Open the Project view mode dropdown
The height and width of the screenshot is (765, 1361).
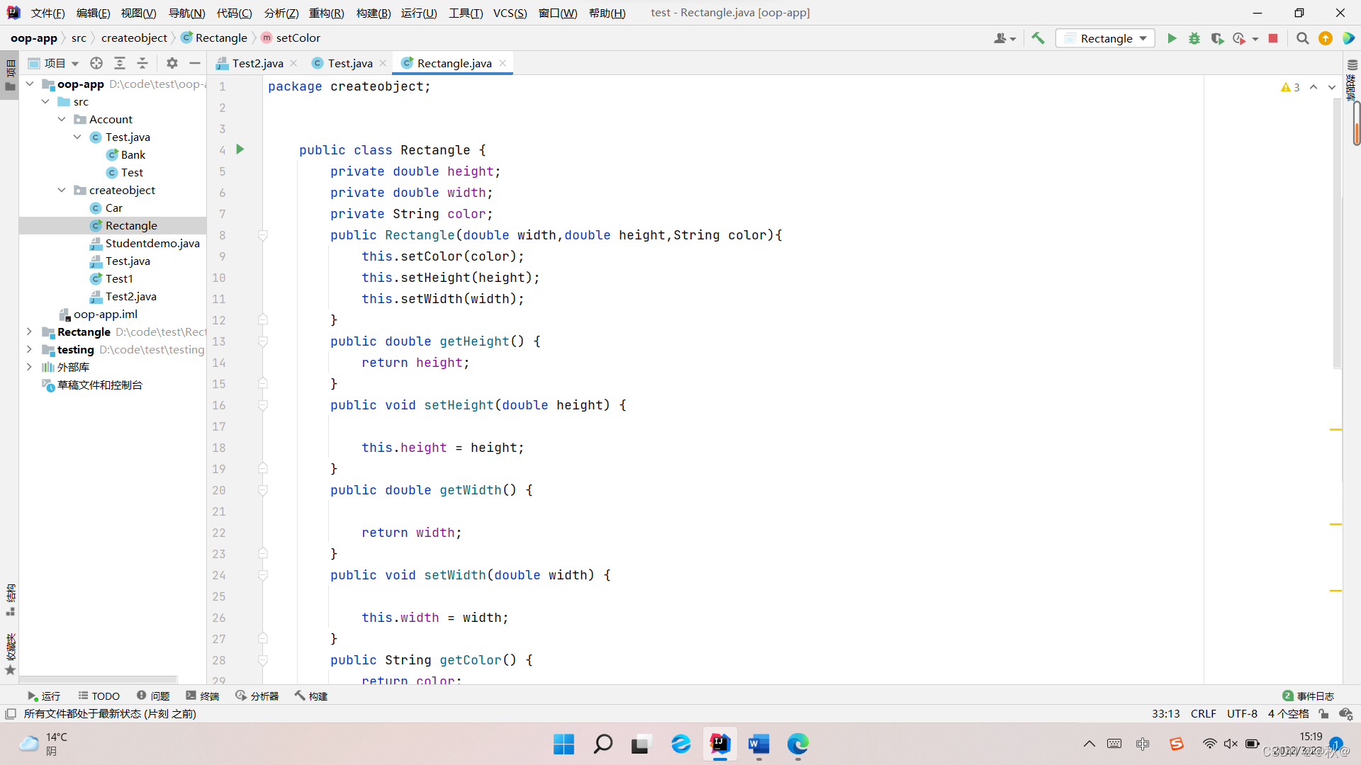(x=54, y=63)
